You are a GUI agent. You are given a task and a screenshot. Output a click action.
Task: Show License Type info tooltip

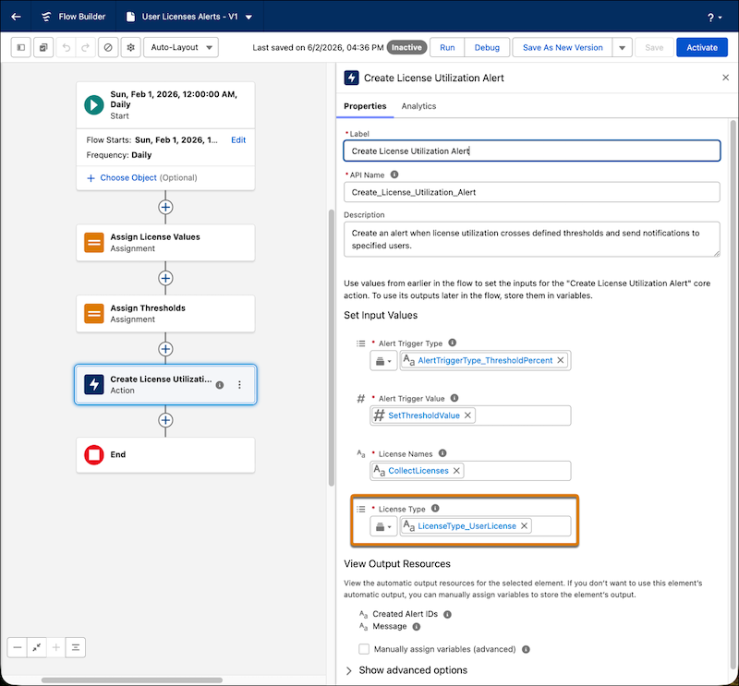pyautogui.click(x=435, y=509)
